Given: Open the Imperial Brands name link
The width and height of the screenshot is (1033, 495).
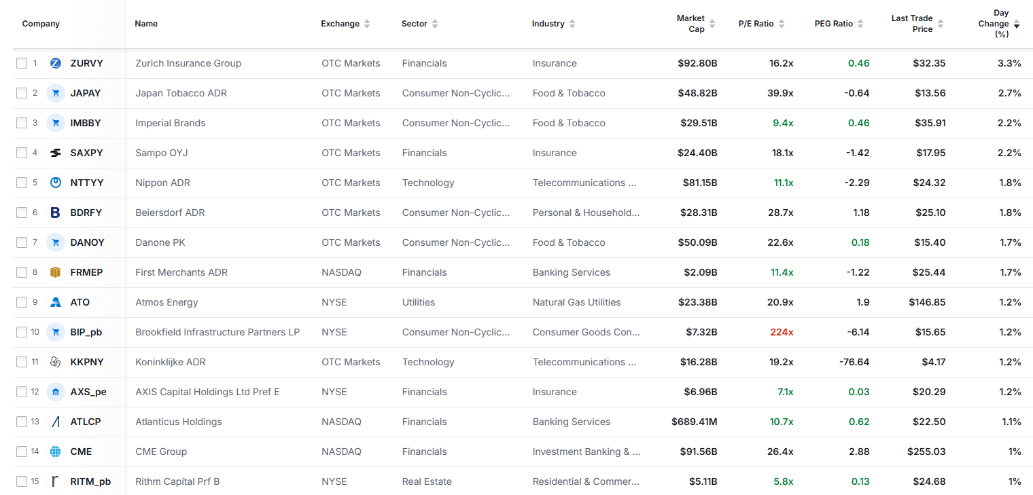Looking at the screenshot, I should click(x=171, y=123).
